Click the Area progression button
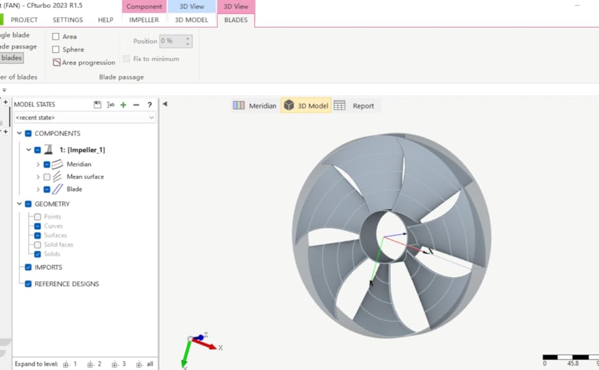 point(84,62)
